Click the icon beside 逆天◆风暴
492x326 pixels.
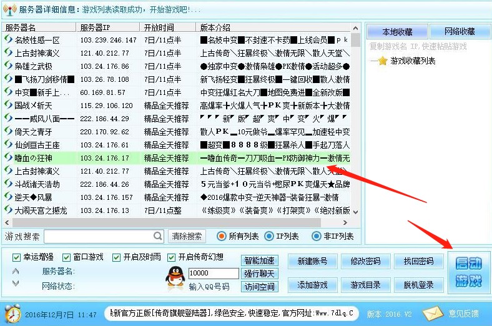click(8, 197)
